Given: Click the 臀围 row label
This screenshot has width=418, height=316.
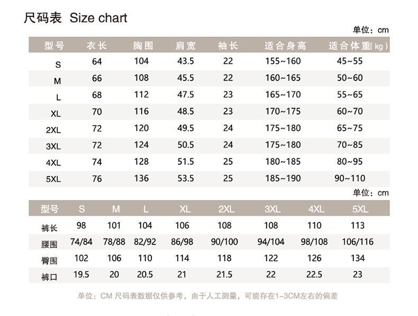Looking at the screenshot, I should (49, 260).
